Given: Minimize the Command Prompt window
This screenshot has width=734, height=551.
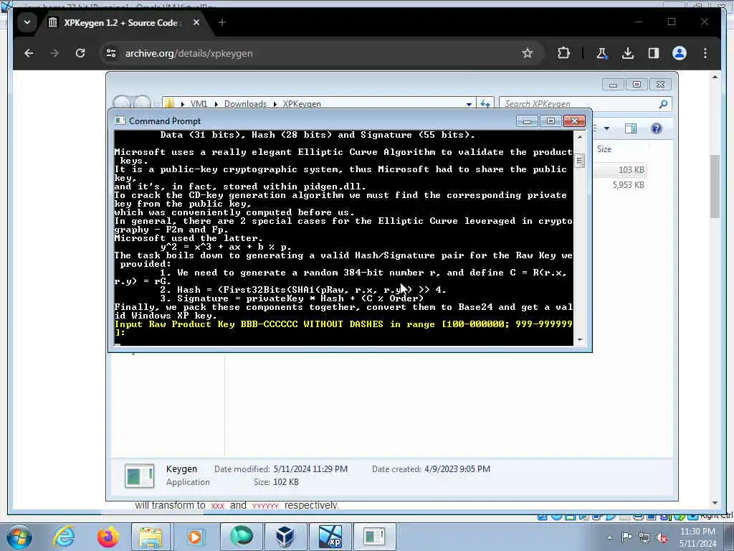Looking at the screenshot, I should click(527, 121).
